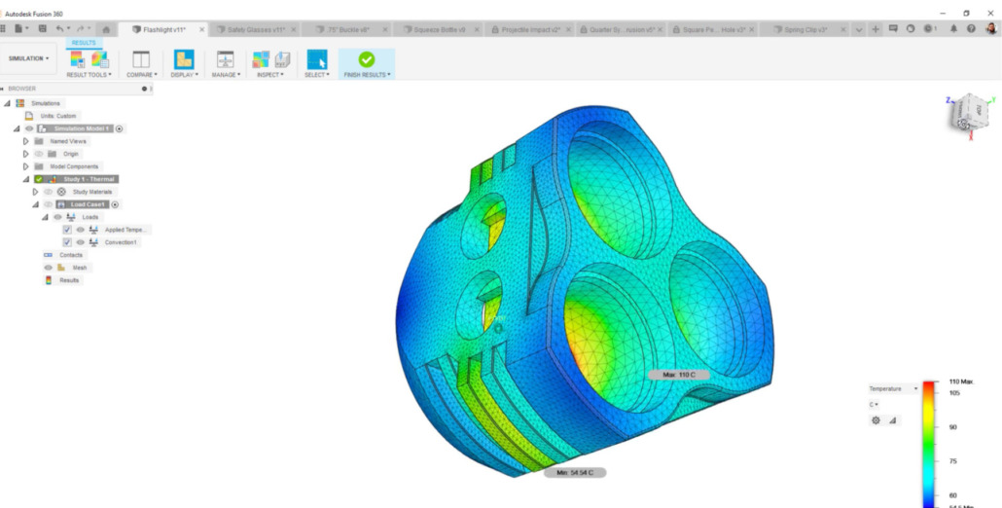Toggle visibility eye for Mesh
The image size is (1002, 508).
click(48, 268)
